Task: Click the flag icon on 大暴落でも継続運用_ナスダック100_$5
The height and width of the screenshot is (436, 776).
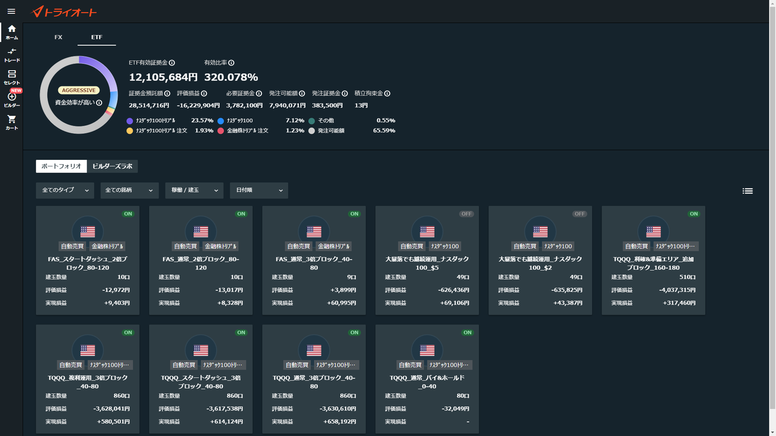Action: (427, 231)
